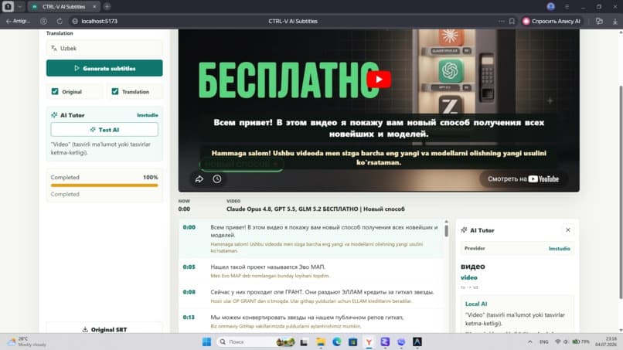Click the video title 'Claude Opus 4.8, GPT 5.5'
Screen dimensions: 623x350
click(x=315, y=209)
